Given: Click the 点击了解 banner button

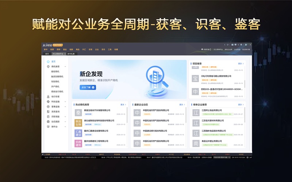Looking at the screenshot, I should [88, 87].
